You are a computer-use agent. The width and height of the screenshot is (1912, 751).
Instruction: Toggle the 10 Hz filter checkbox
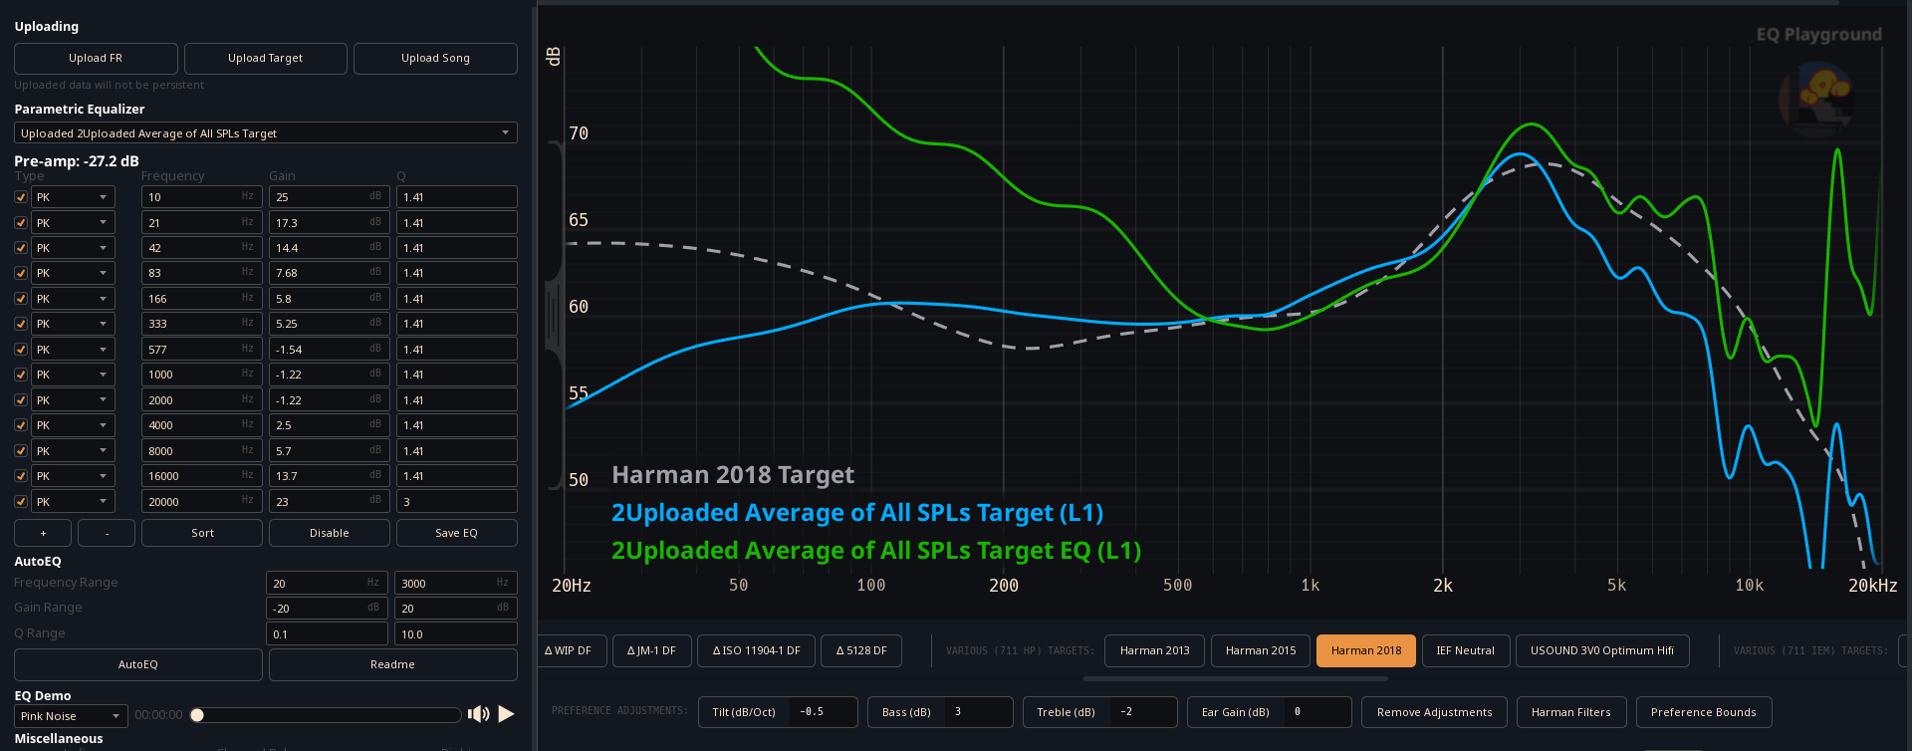(21, 197)
